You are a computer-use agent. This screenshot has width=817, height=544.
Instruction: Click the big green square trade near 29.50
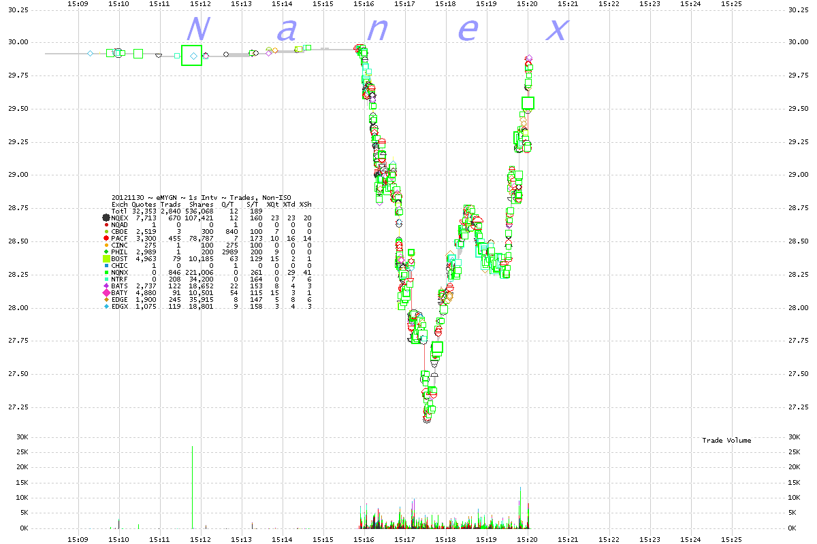point(528,103)
